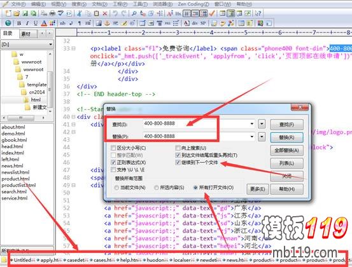Image resolution: width=352 pixels, height=267 pixels.
Task: Open the find field special-character arrow button
Action: pos(262,124)
